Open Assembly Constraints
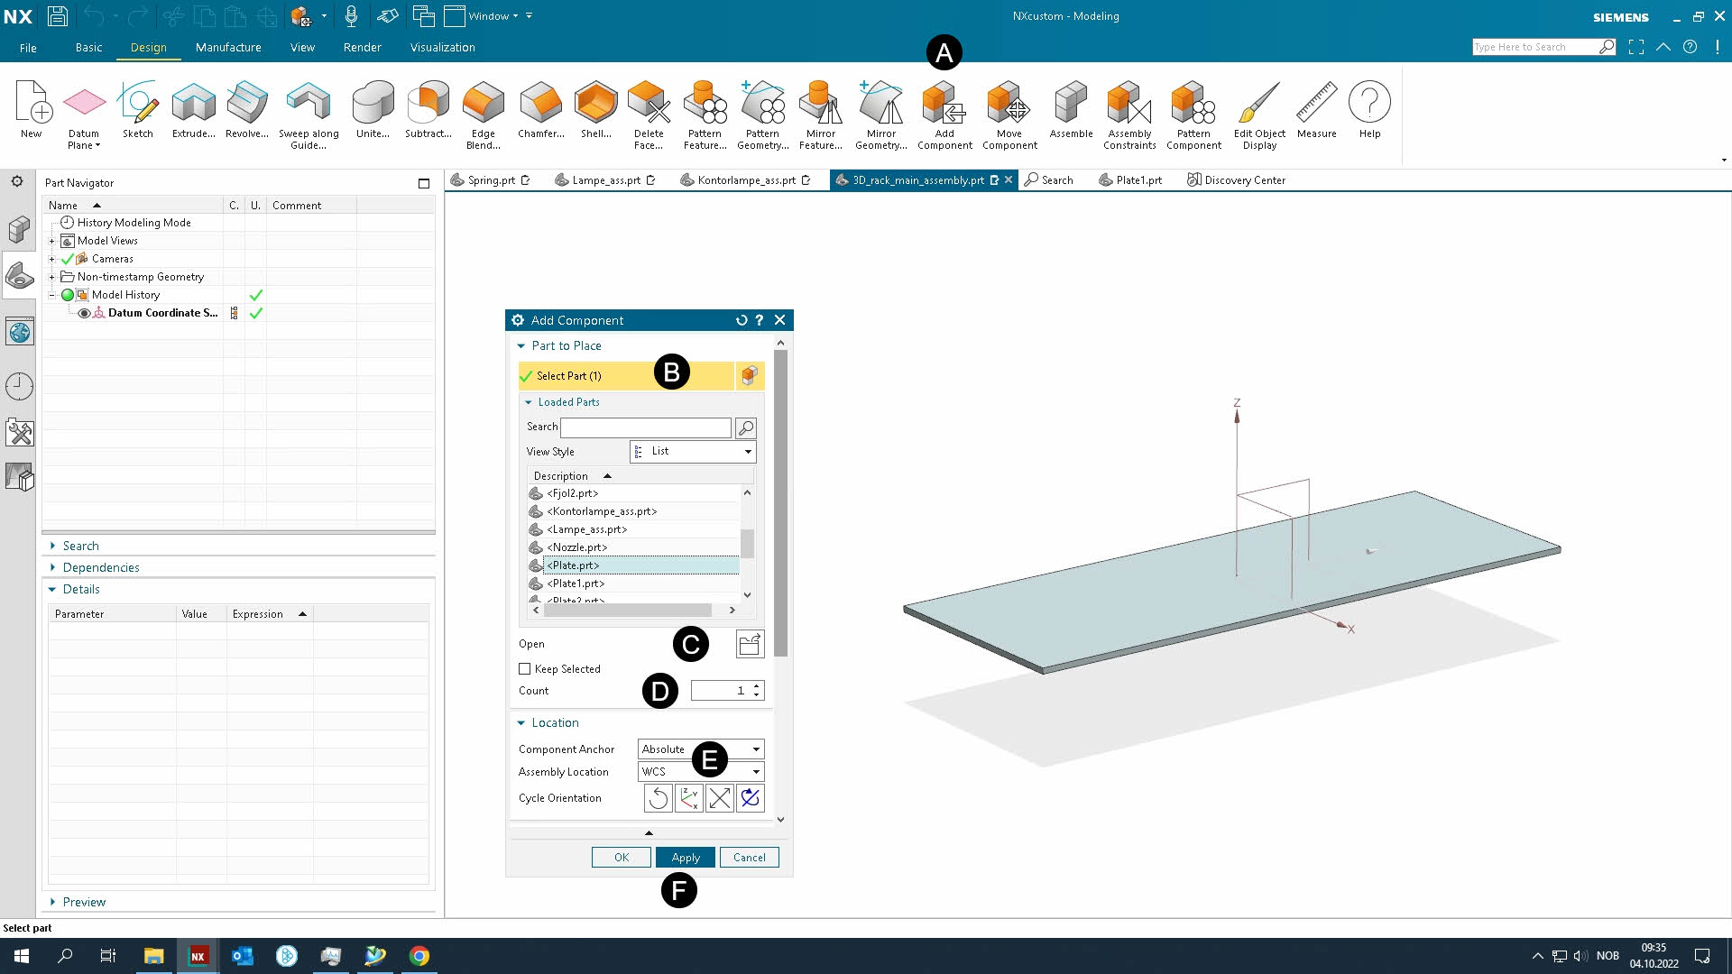This screenshot has height=974, width=1732. [x=1129, y=108]
